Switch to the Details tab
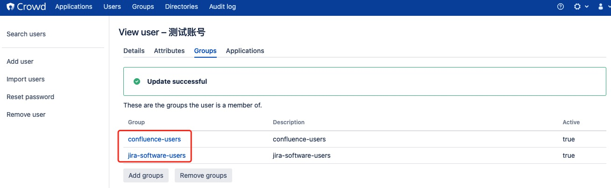Screen dimensions: 611x188 134,51
